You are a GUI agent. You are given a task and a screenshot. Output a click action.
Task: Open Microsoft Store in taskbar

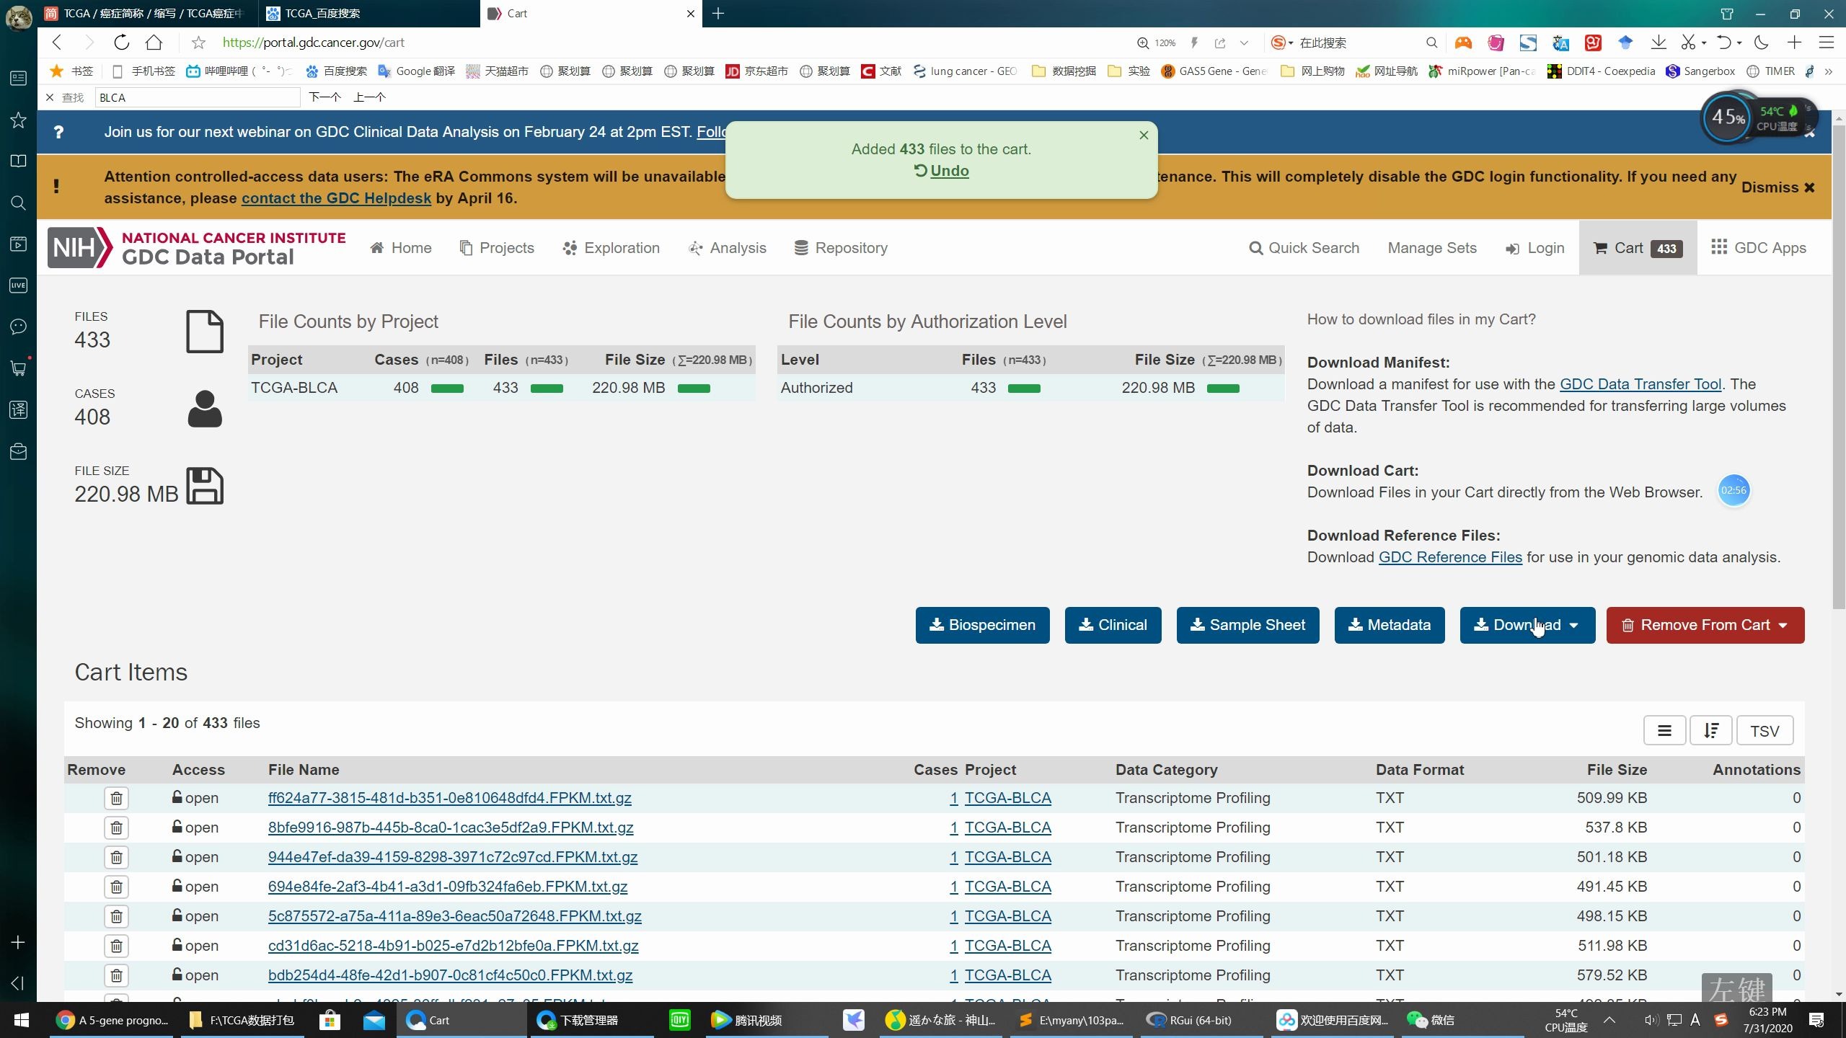tap(330, 1020)
